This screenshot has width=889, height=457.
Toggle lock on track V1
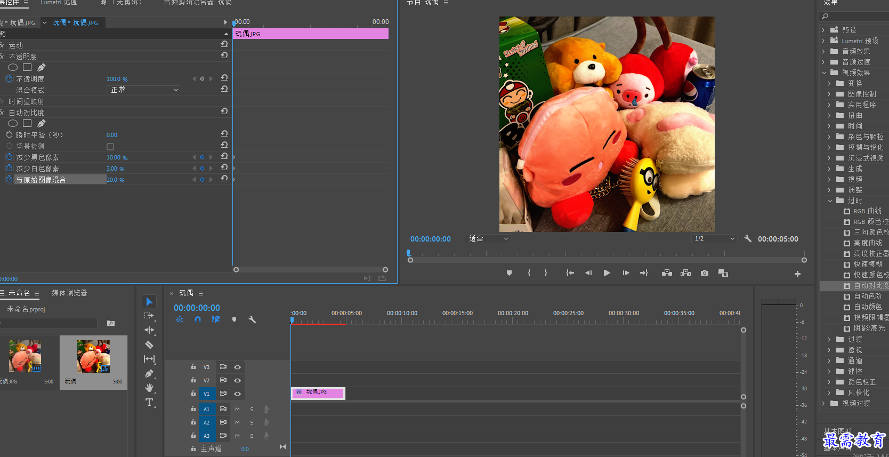click(x=193, y=393)
